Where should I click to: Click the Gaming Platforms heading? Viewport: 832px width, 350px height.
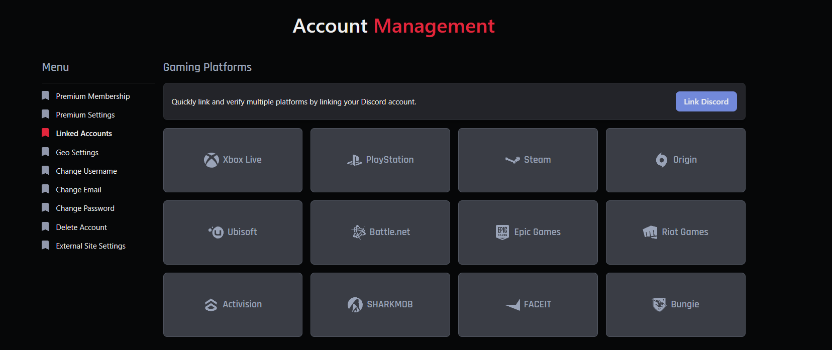207,67
